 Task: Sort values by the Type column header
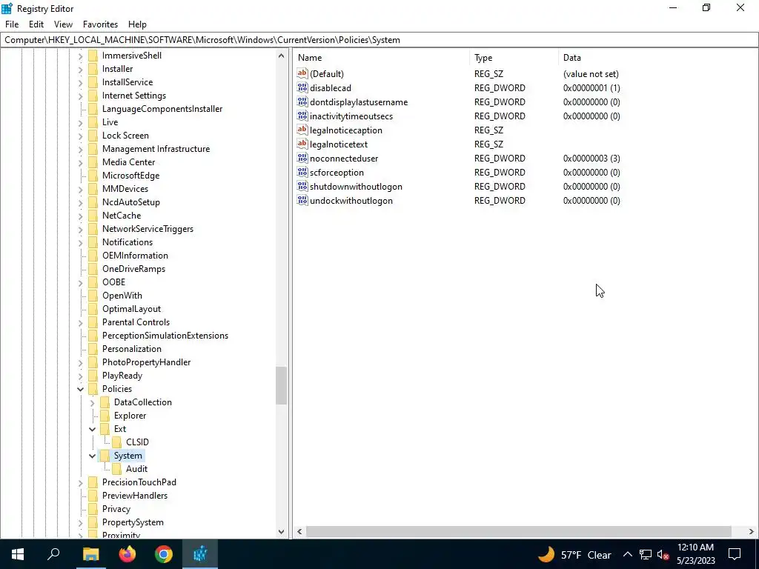click(x=514, y=58)
